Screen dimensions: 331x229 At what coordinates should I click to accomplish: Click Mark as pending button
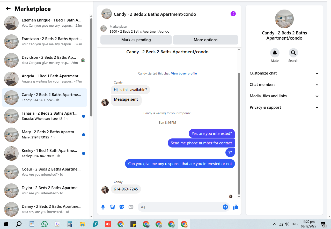(x=136, y=40)
